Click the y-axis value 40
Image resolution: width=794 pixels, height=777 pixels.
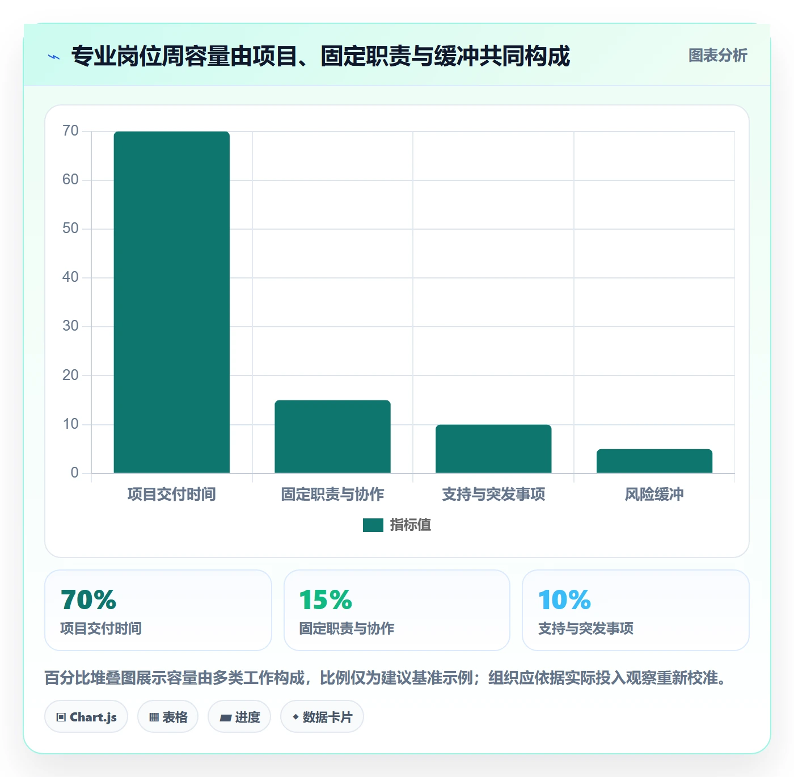(70, 277)
